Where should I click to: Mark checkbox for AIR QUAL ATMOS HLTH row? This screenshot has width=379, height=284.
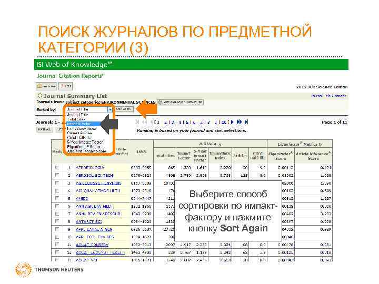click(57, 191)
